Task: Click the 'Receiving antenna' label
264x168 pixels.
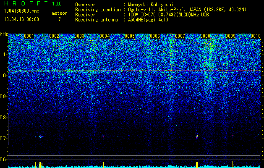Action: point(97,20)
